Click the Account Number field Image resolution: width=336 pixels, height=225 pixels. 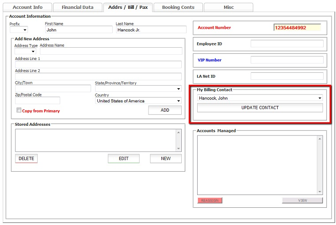coord(297,27)
